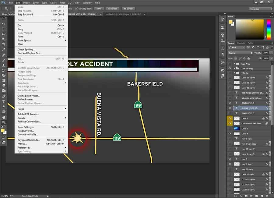Screen dimensions: 274x198
Task: Show the Safe Area group
Action: tap(230, 64)
